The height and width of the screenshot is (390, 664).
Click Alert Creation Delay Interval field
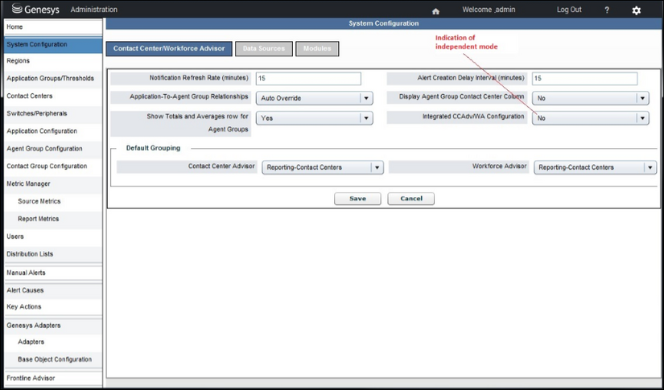coord(584,79)
